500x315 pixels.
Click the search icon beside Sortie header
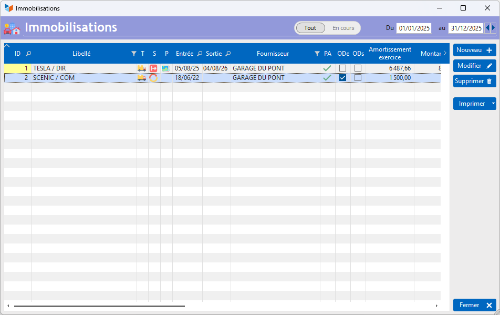click(228, 54)
